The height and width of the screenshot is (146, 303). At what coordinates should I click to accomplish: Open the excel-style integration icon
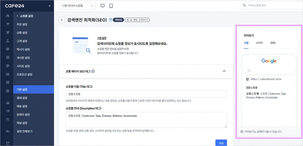(8, 91)
